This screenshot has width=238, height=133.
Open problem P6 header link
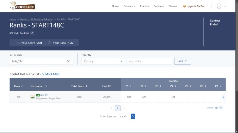(x=202, y=86)
